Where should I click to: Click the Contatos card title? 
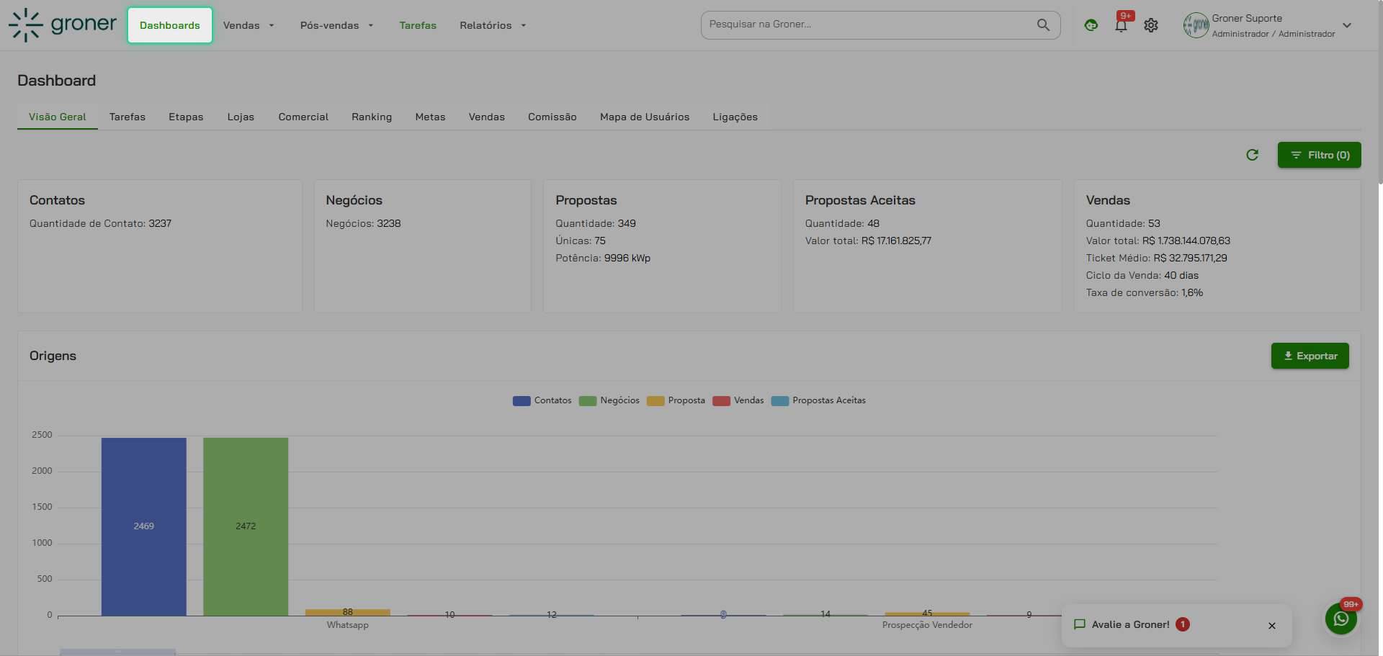click(57, 200)
